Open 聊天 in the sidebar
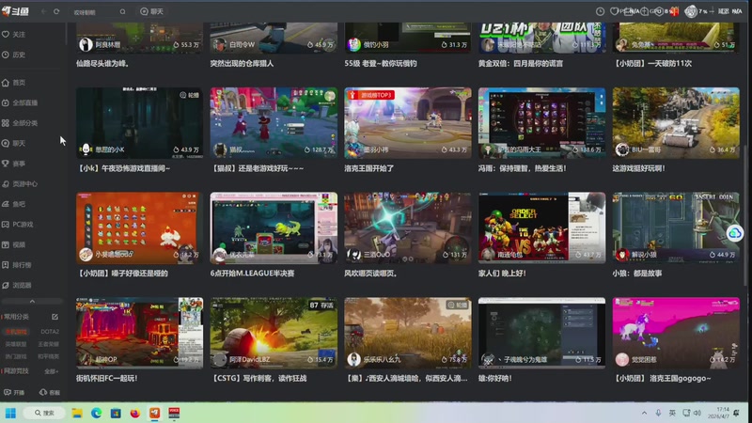The image size is (752, 423). click(13, 144)
